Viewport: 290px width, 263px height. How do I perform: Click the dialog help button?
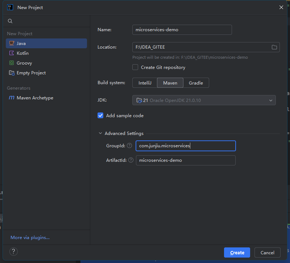point(13,251)
